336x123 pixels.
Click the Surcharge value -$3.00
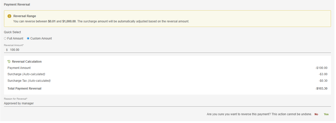323,74
